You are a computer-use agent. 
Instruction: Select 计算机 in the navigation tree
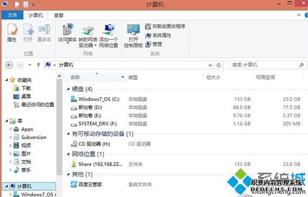click(x=29, y=186)
